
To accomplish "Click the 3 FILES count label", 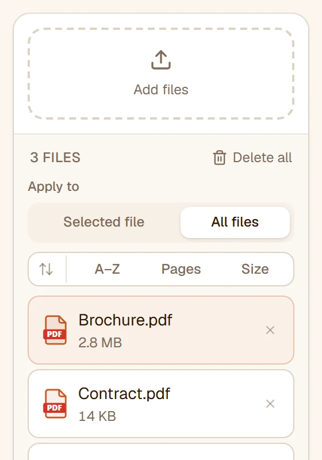I will pos(55,158).
